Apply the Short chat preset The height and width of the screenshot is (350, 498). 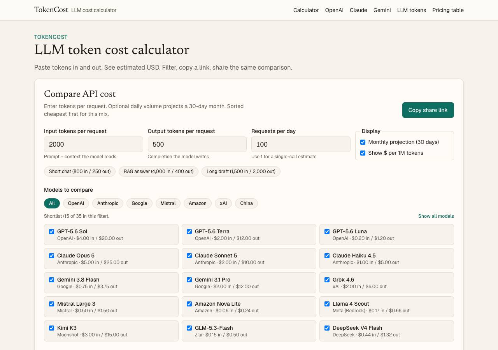tap(80, 171)
